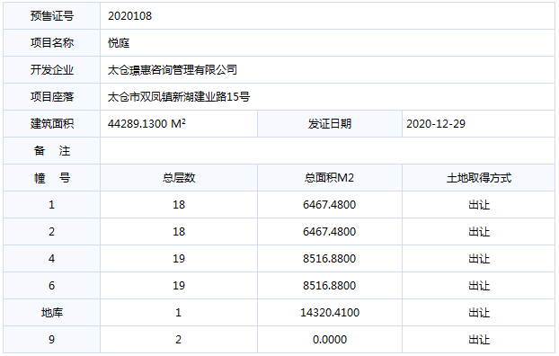This screenshot has height=356, width=559.
Task: Select the 幢号 header cell
Action: click(52, 178)
